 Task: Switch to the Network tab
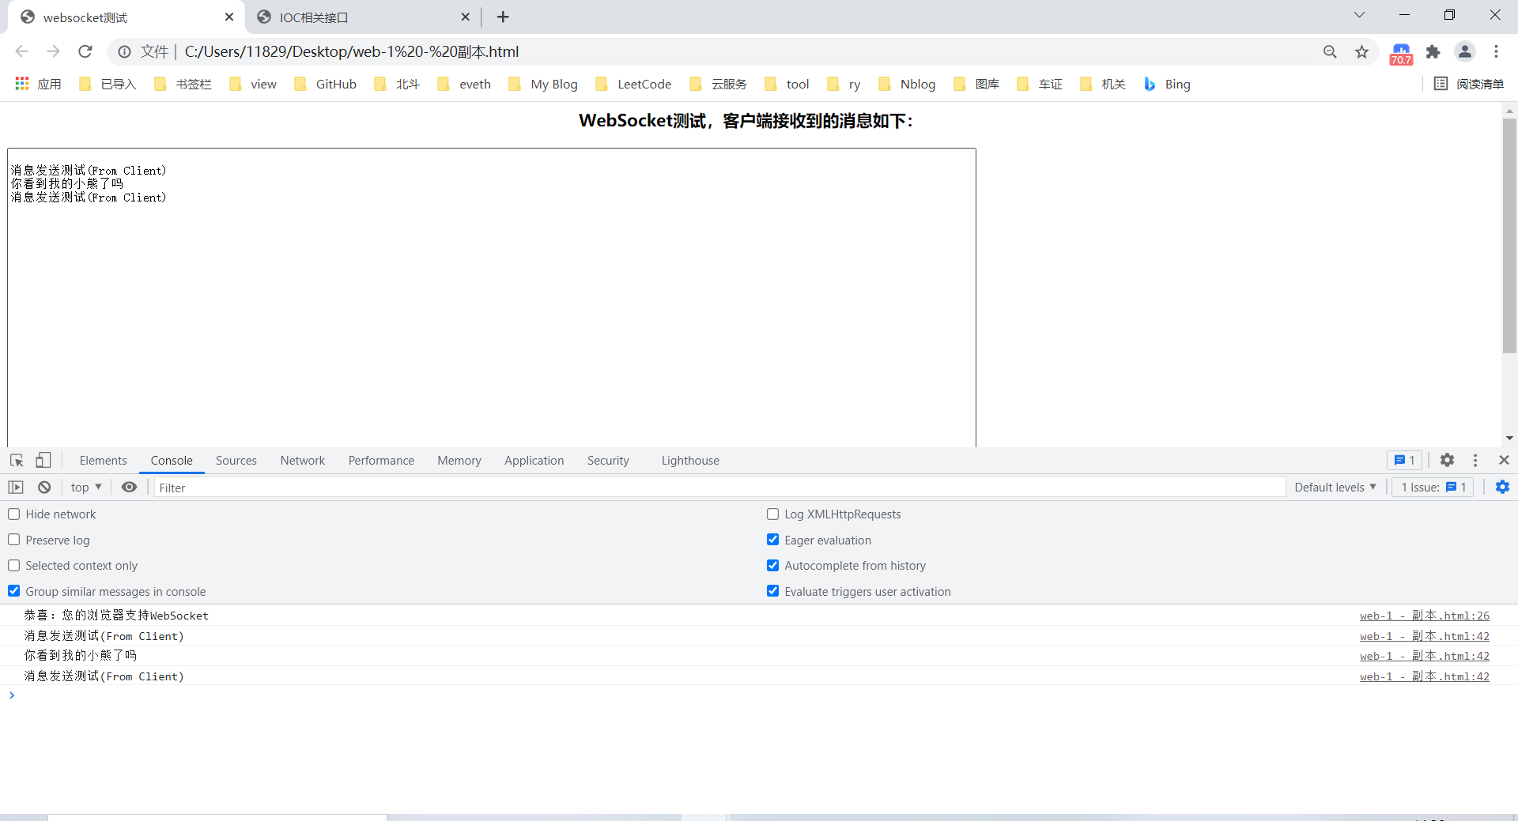click(x=302, y=461)
